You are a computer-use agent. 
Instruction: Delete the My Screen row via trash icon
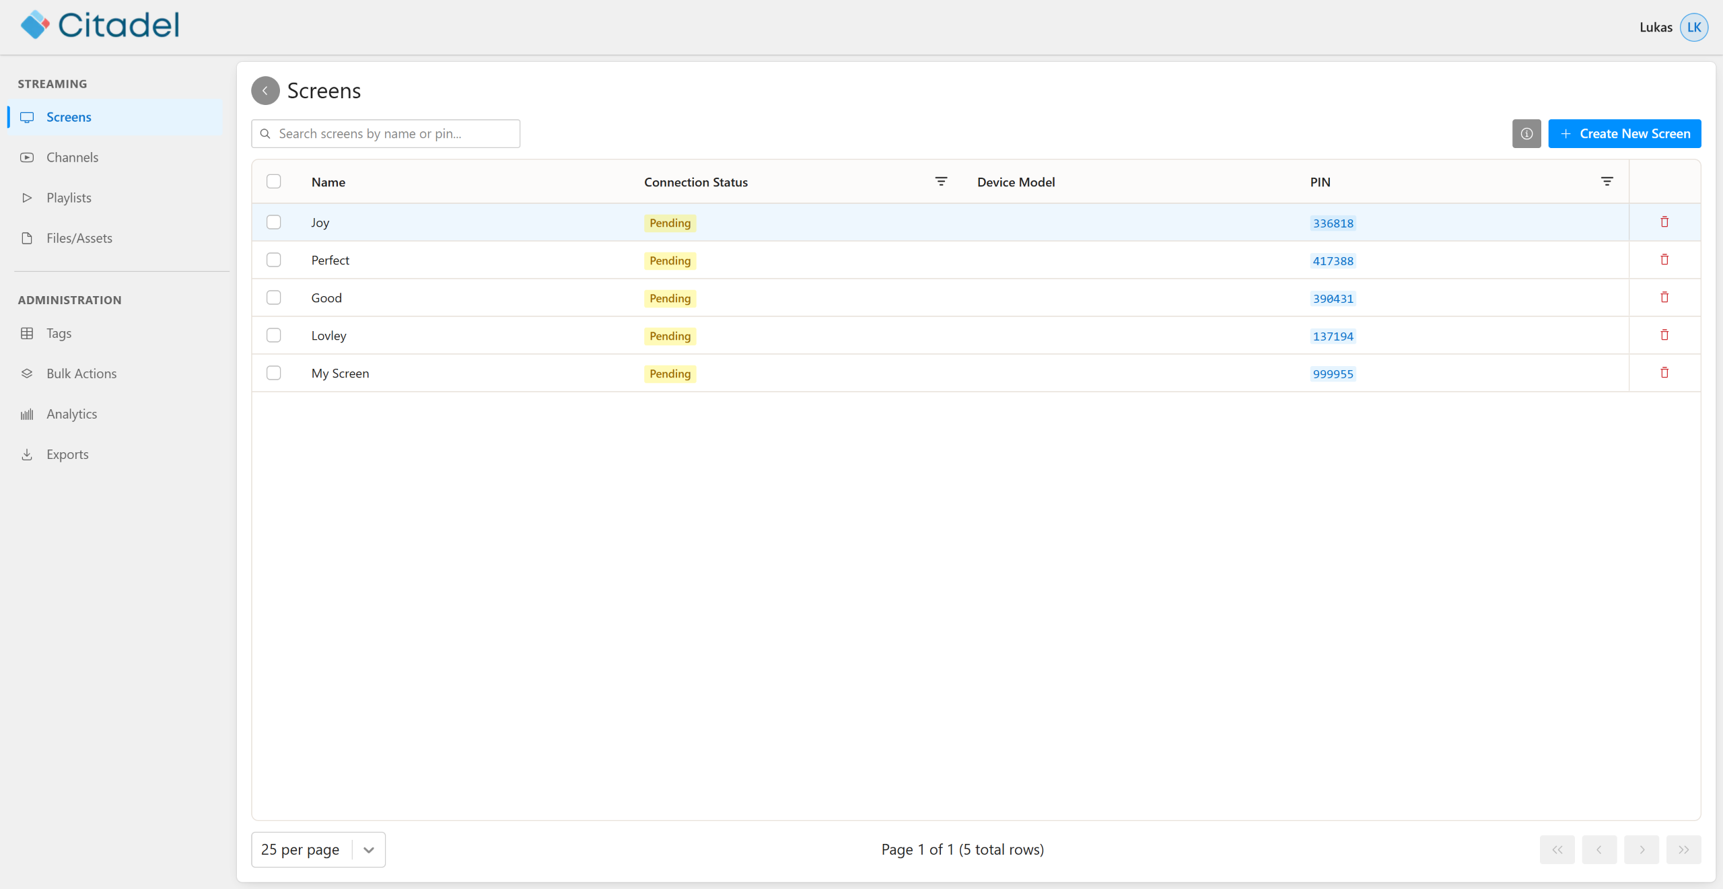(1664, 373)
